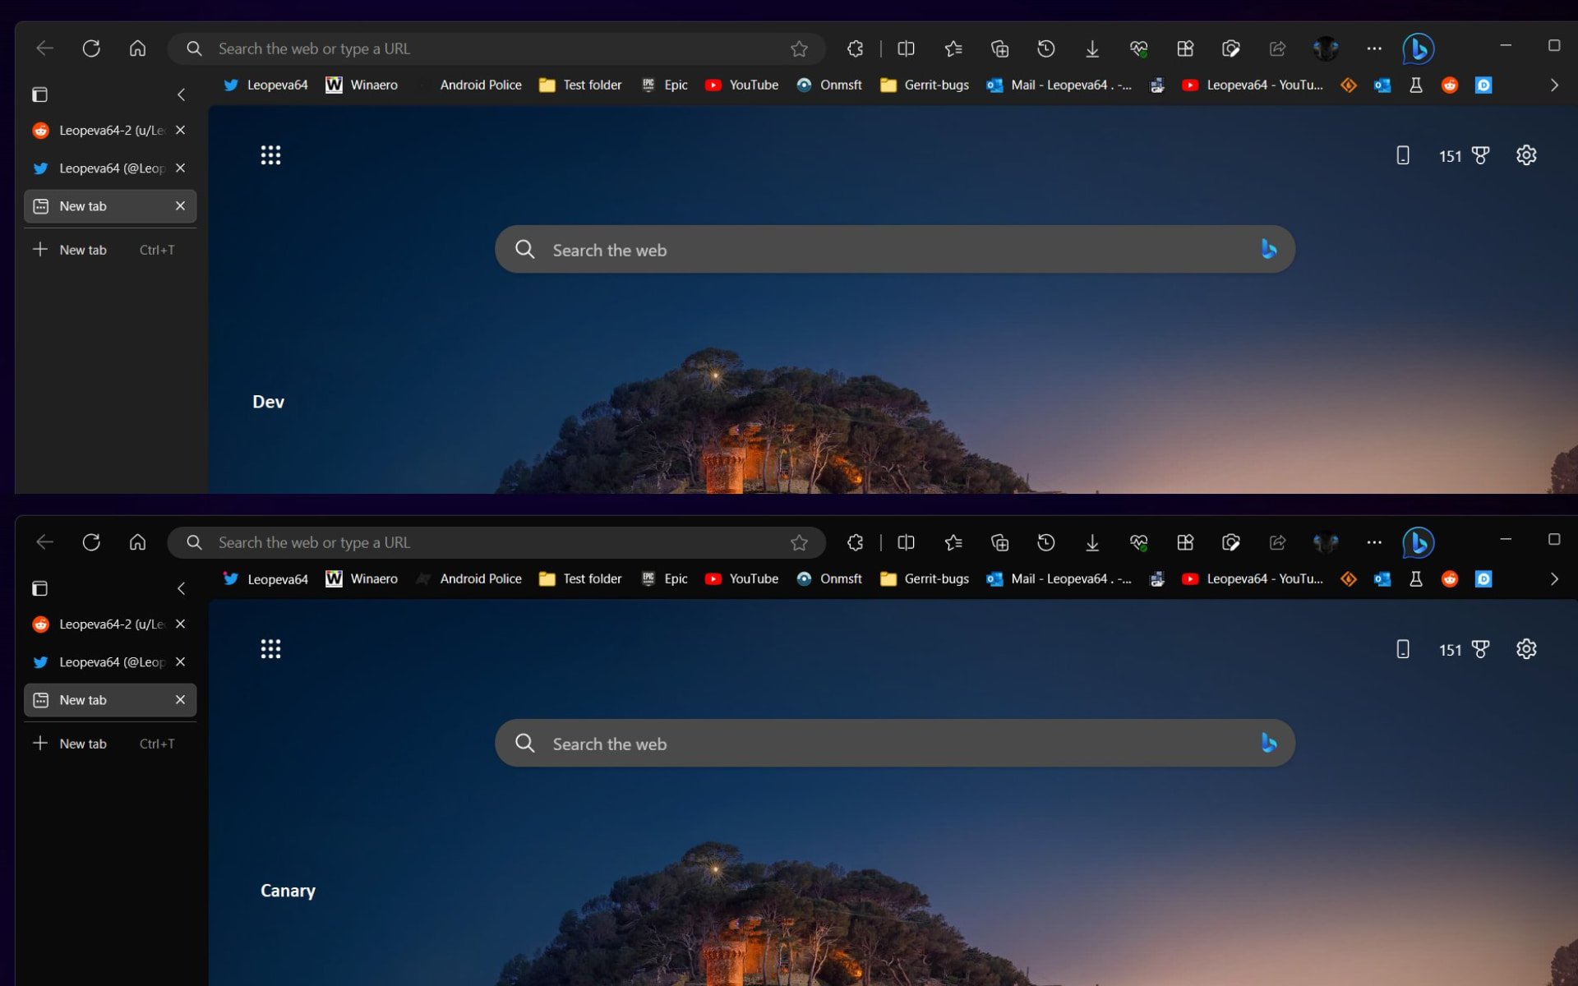Image resolution: width=1578 pixels, height=986 pixels.
Task: Open app launcher grid in Canary new tab page
Action: click(x=270, y=648)
